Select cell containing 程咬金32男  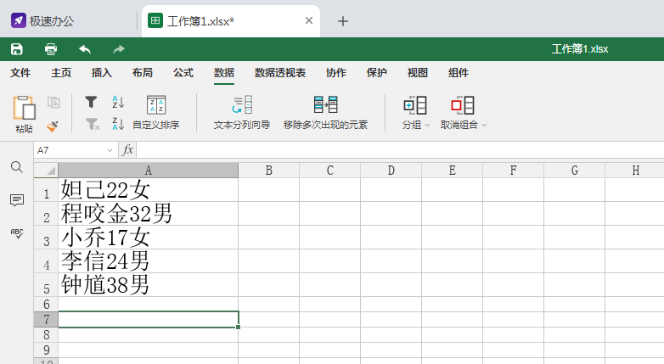click(149, 213)
